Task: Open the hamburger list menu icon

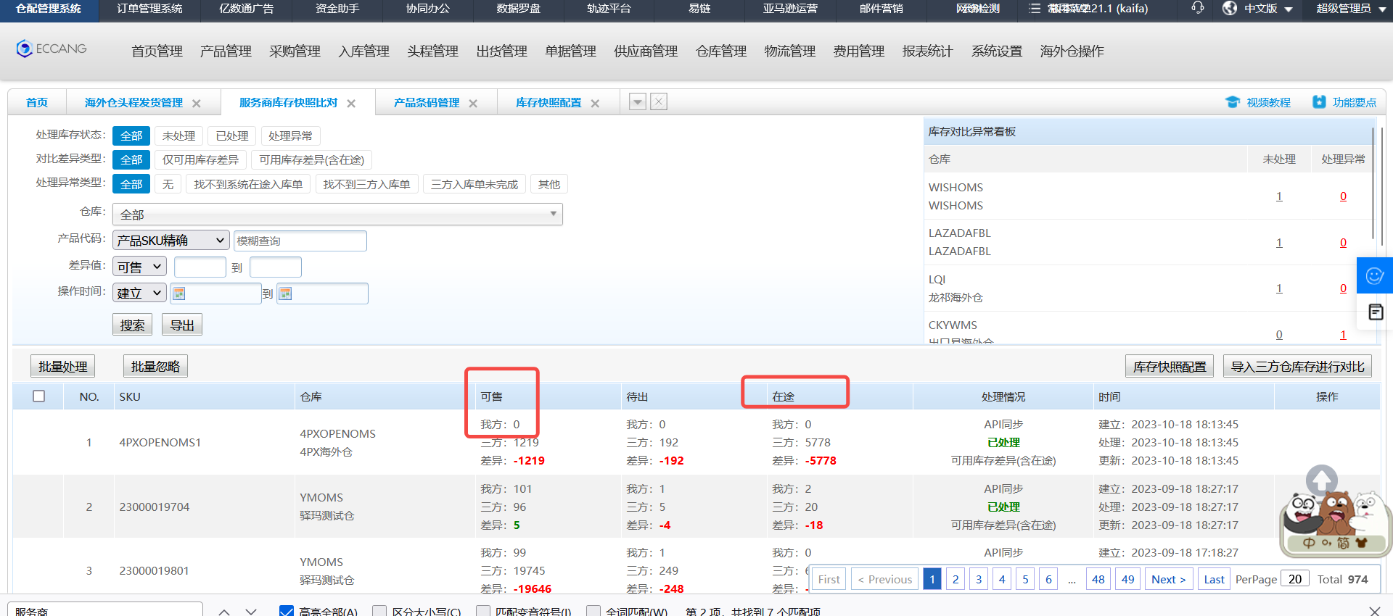Action: 1034,9
